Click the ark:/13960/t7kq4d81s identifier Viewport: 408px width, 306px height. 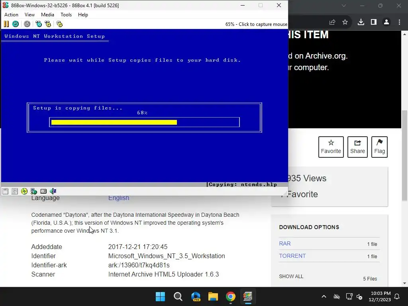coord(139,265)
